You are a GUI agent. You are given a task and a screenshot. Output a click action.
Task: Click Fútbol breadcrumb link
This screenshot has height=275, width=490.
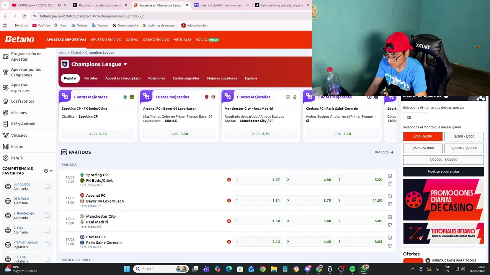click(76, 52)
